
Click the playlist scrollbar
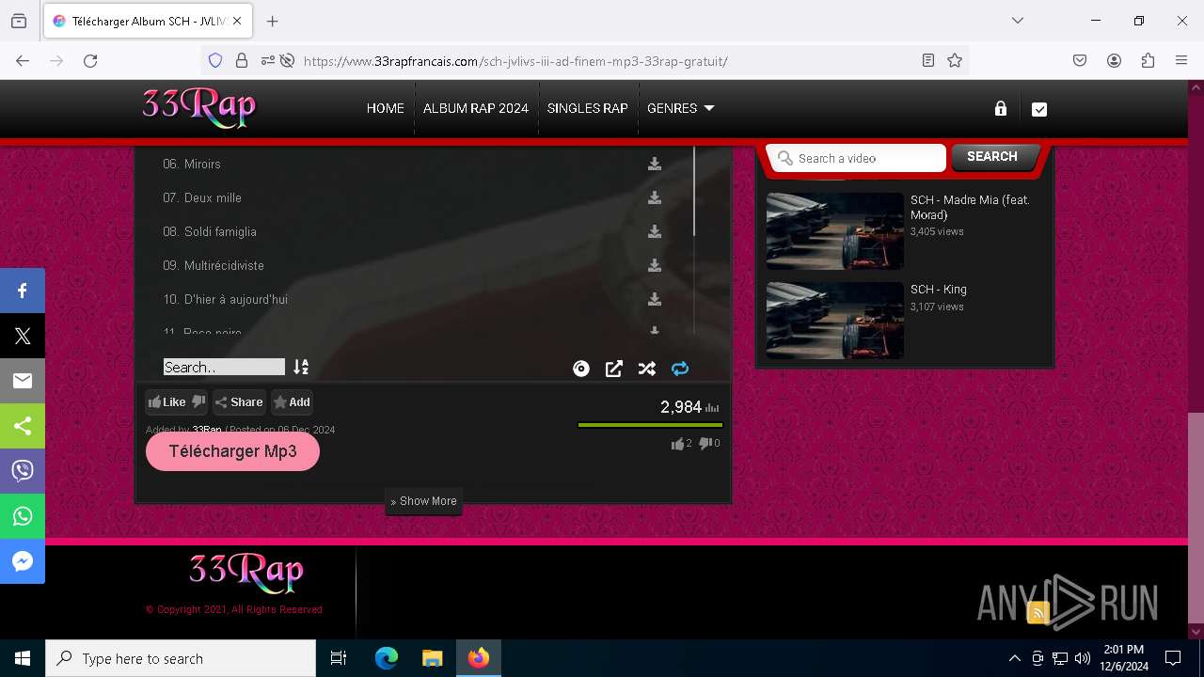(694, 191)
